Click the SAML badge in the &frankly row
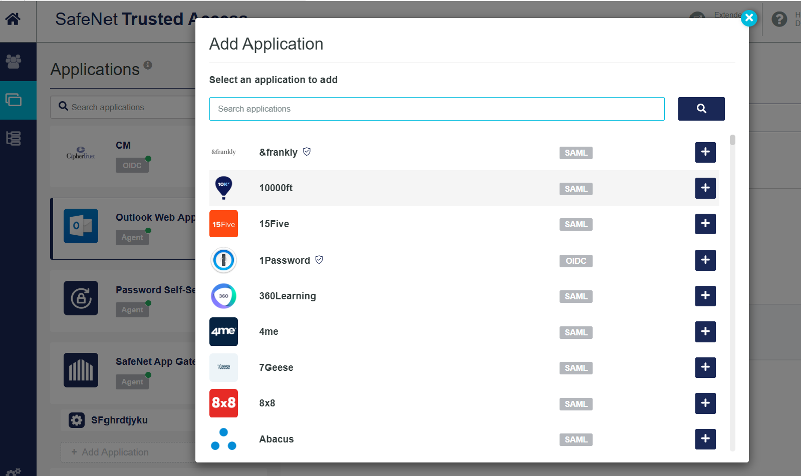Screen dimensions: 801x476 pos(576,153)
